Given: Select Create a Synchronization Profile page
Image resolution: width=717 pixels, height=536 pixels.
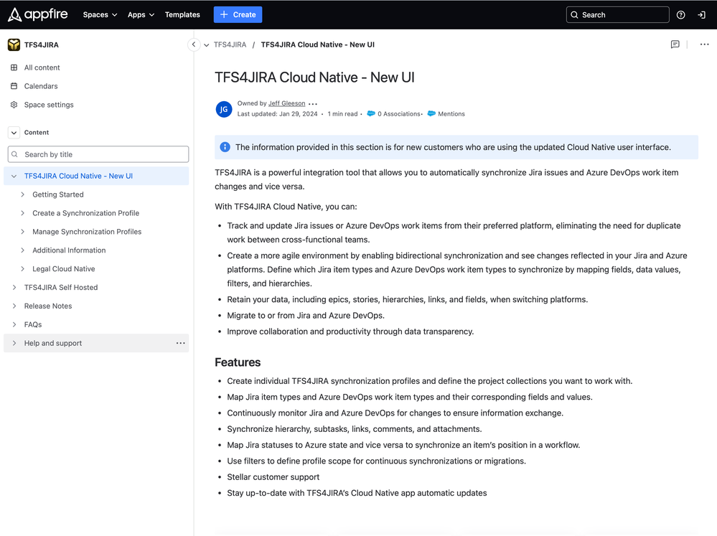Looking at the screenshot, I should pyautogui.click(x=86, y=213).
